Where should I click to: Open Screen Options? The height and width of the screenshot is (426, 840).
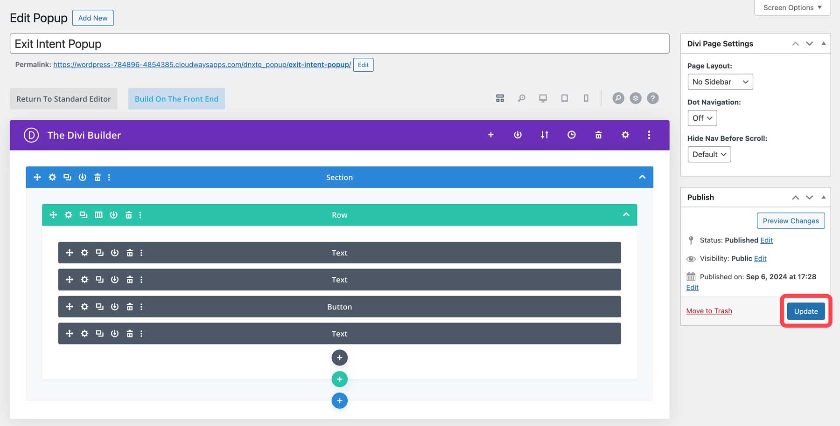tap(792, 7)
